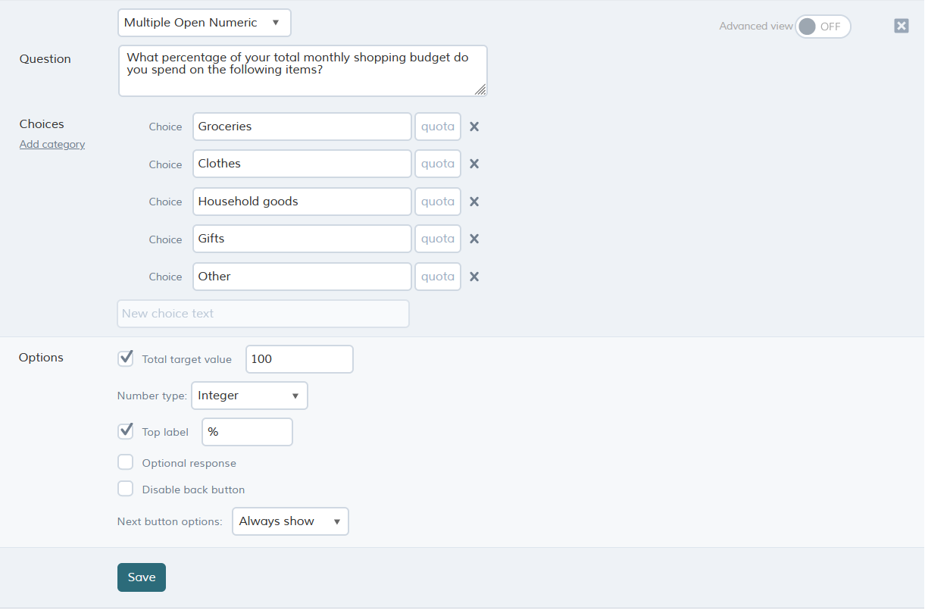Enable the Optional response checkbox
This screenshot has width=925, height=610.
pyautogui.click(x=126, y=462)
